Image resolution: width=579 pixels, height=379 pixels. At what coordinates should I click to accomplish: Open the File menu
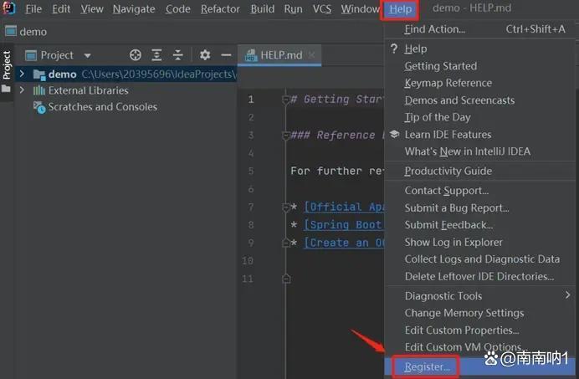[33, 8]
